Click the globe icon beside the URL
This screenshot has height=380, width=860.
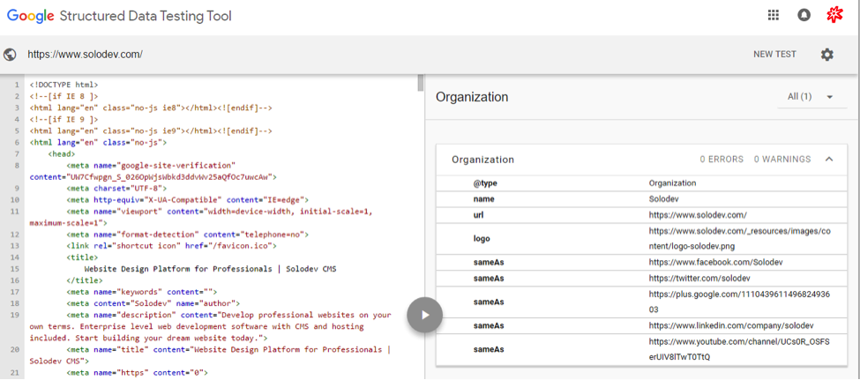11,55
